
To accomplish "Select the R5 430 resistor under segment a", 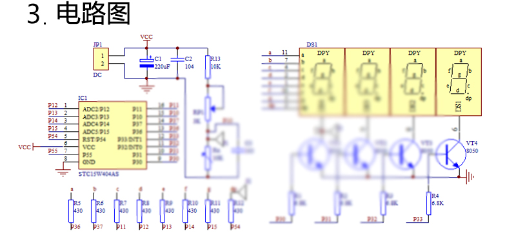I will [71, 211].
